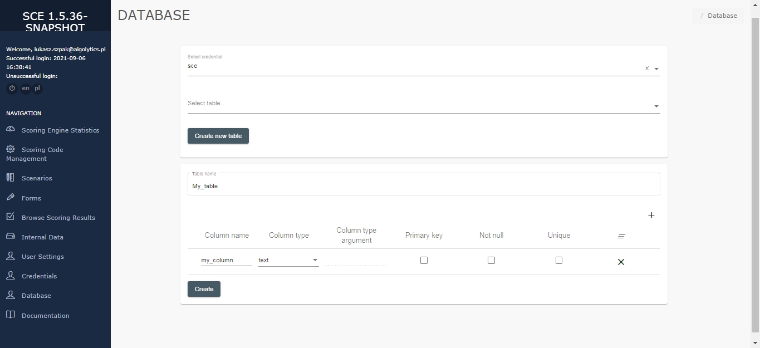Clear the selected sce credential

(x=646, y=68)
